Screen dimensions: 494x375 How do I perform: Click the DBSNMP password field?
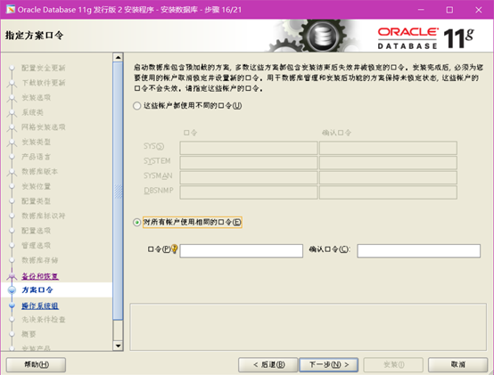(x=249, y=192)
